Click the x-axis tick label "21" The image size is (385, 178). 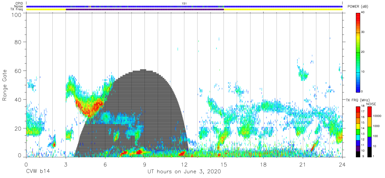[303, 164]
